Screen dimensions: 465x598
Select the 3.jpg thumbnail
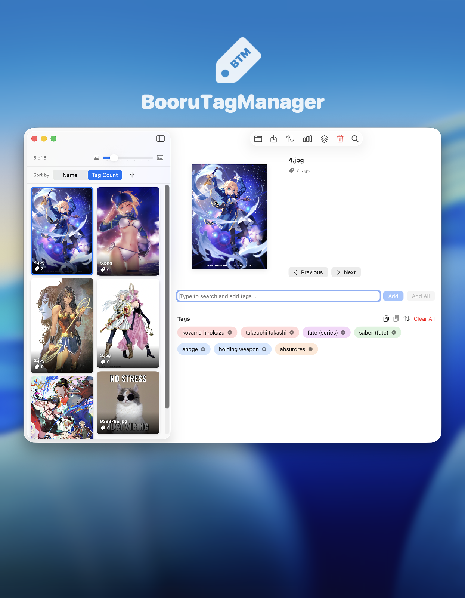pos(128,323)
